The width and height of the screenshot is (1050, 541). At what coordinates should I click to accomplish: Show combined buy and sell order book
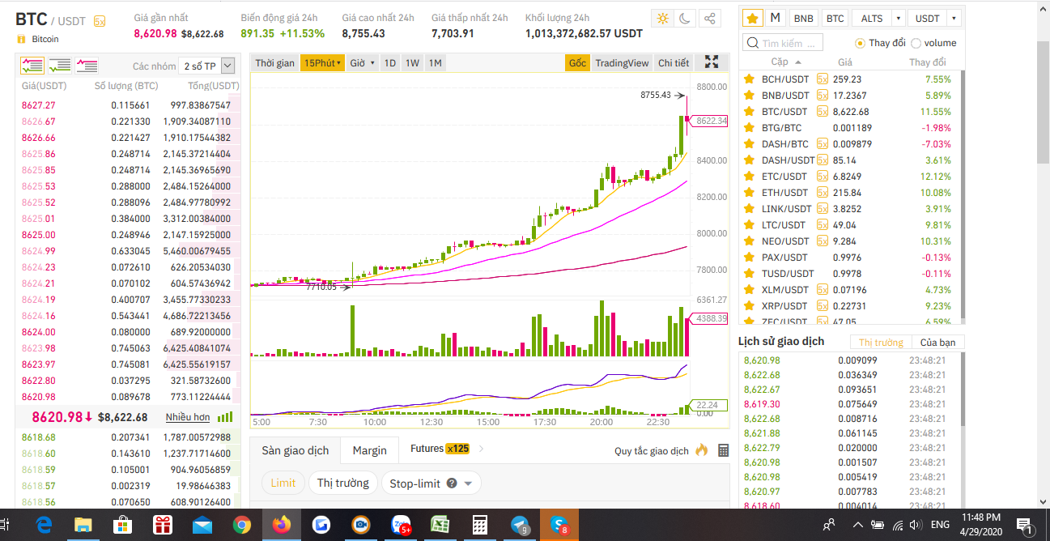click(x=32, y=66)
